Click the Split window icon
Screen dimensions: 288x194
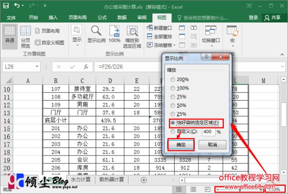[x=182, y=28]
